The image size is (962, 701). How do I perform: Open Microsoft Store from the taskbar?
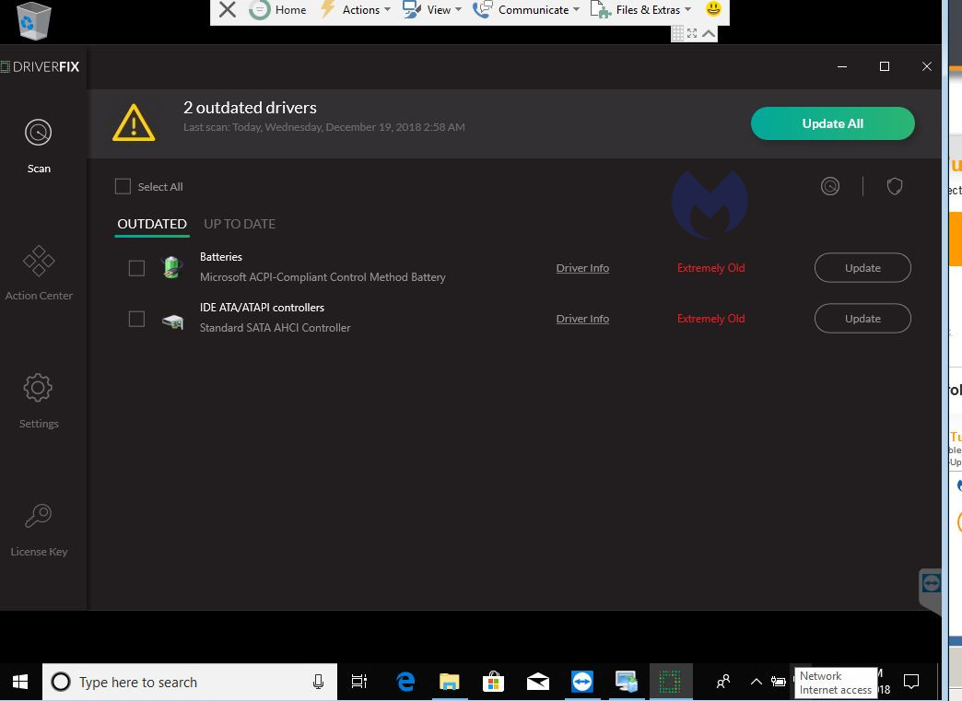[493, 682]
